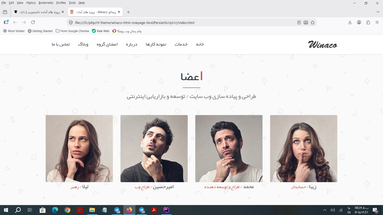Image resolution: width=383 pixels, height=215 pixels.
Task: Click the name text محمد / طراح و توسعه دهنده
Action: tap(229, 187)
